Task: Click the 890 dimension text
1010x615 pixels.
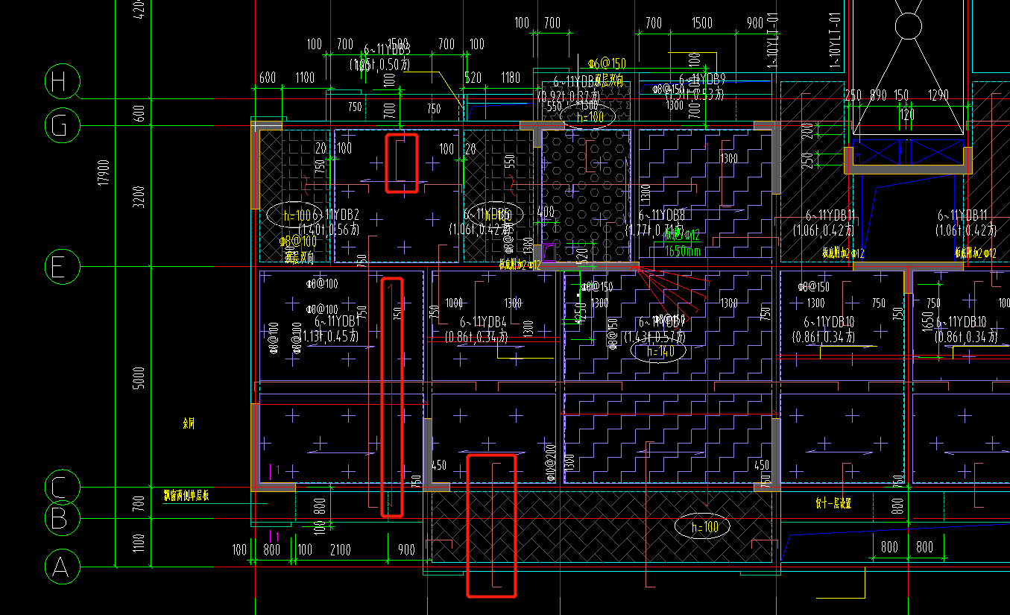Action: 878,95
